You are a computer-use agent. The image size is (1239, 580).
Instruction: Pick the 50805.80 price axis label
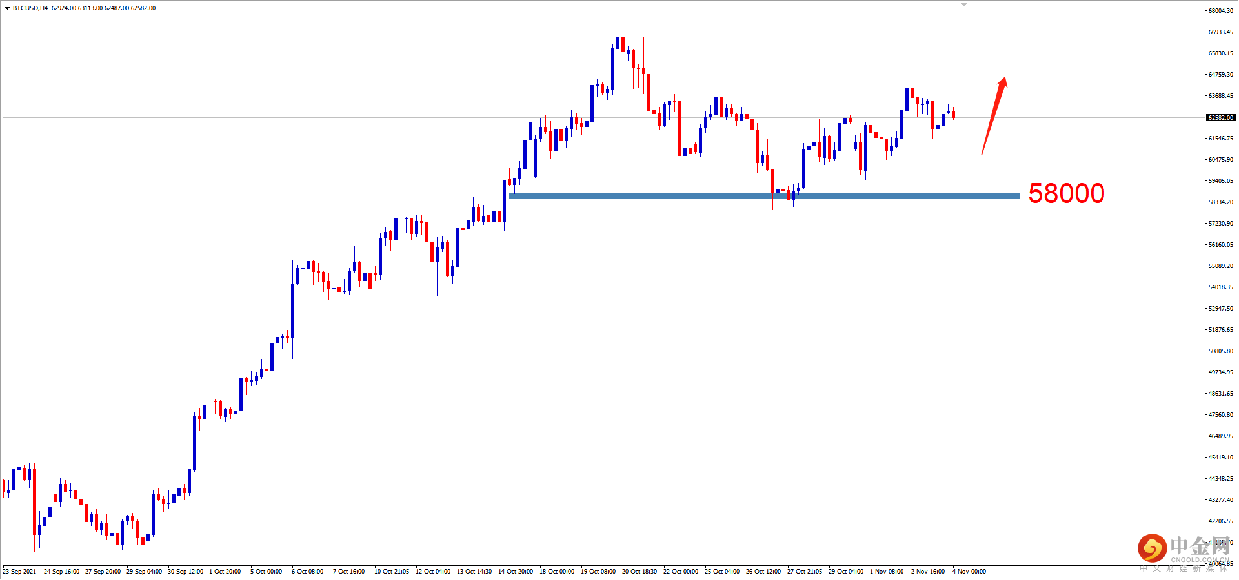(x=1221, y=351)
